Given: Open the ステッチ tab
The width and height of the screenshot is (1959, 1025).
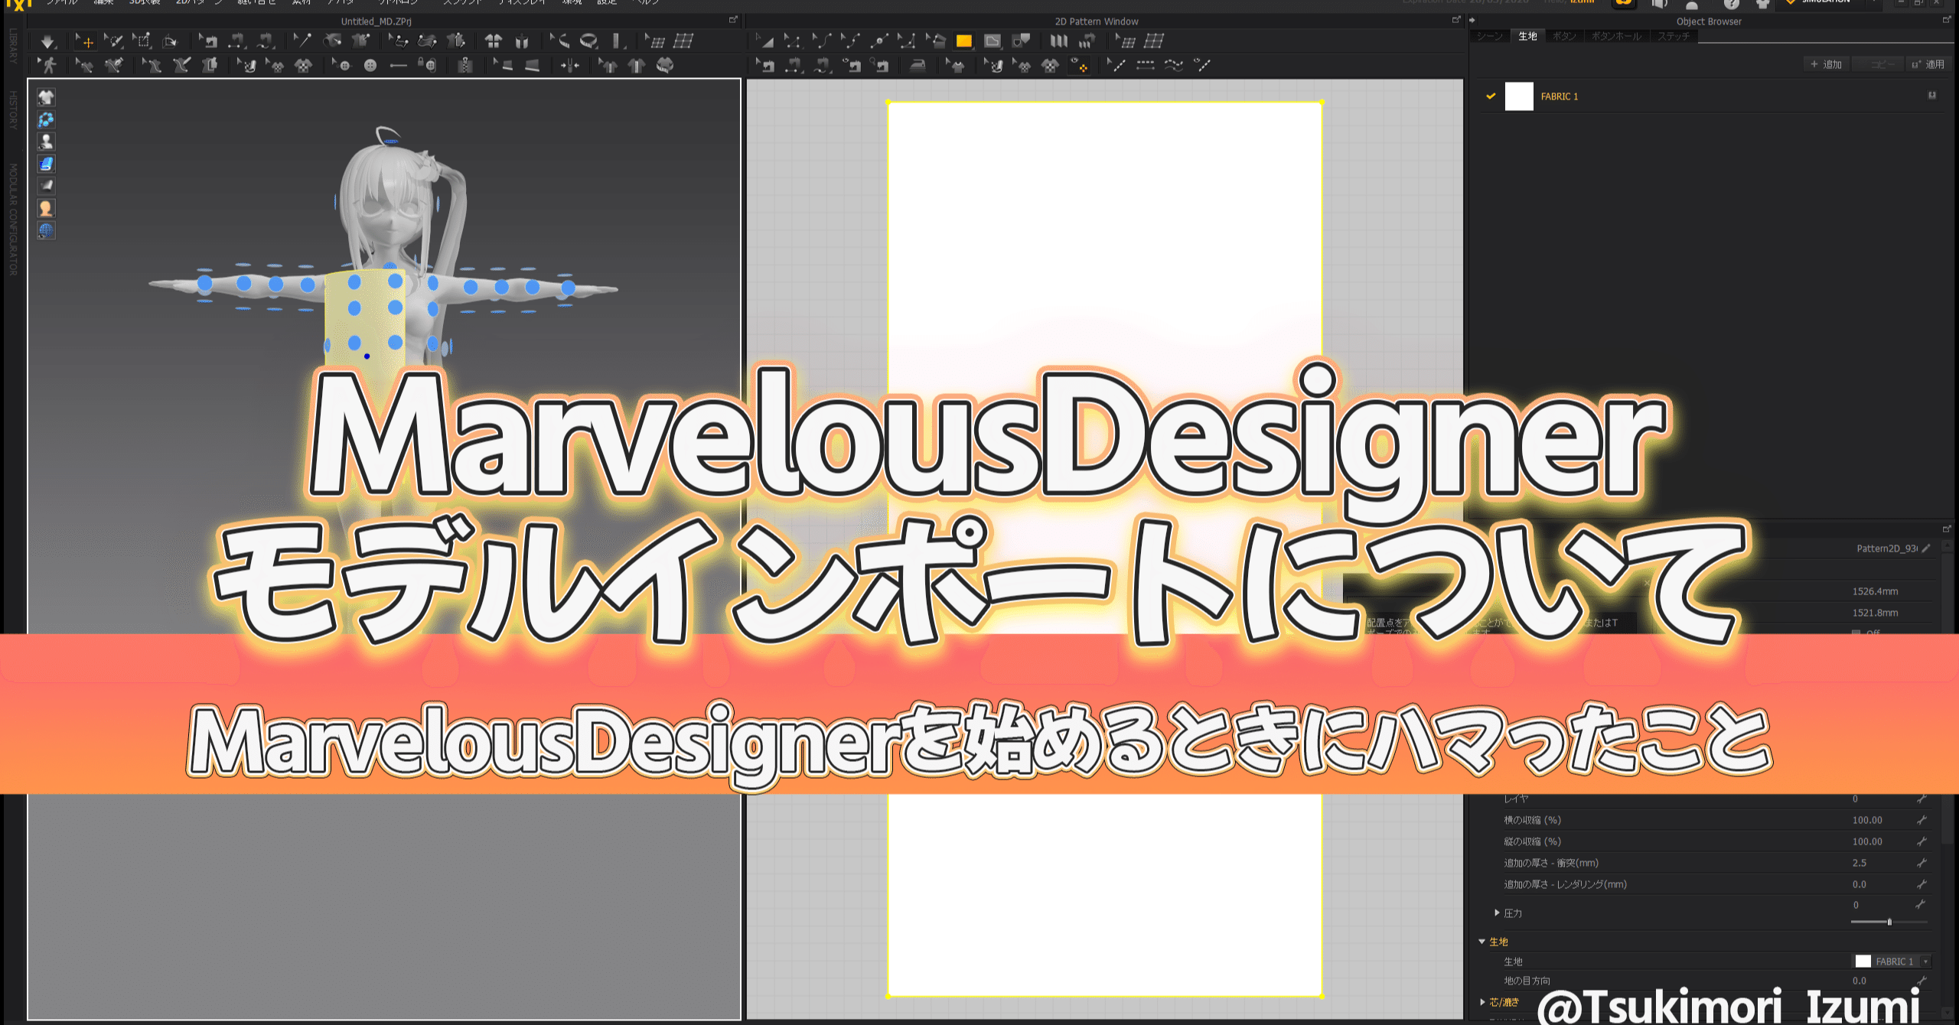Looking at the screenshot, I should click(1674, 36).
